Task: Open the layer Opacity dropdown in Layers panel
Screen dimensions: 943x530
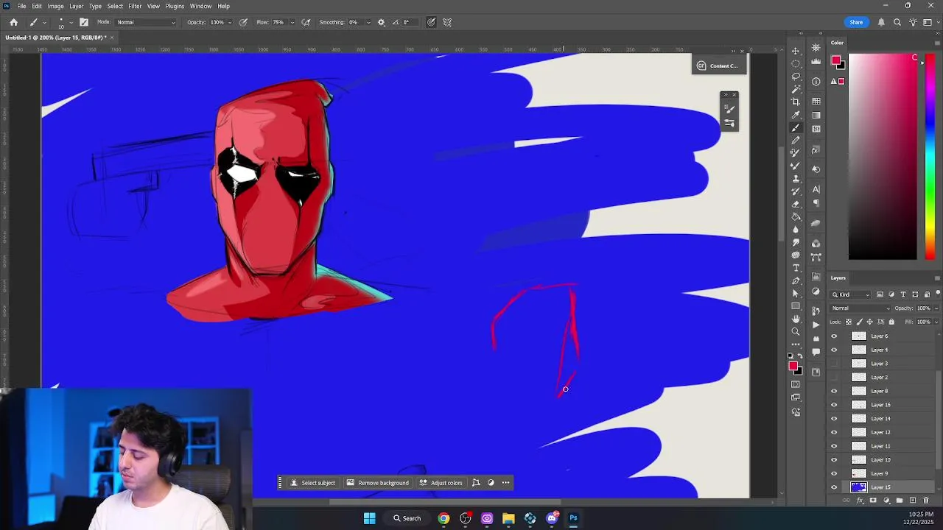Action: (936, 308)
